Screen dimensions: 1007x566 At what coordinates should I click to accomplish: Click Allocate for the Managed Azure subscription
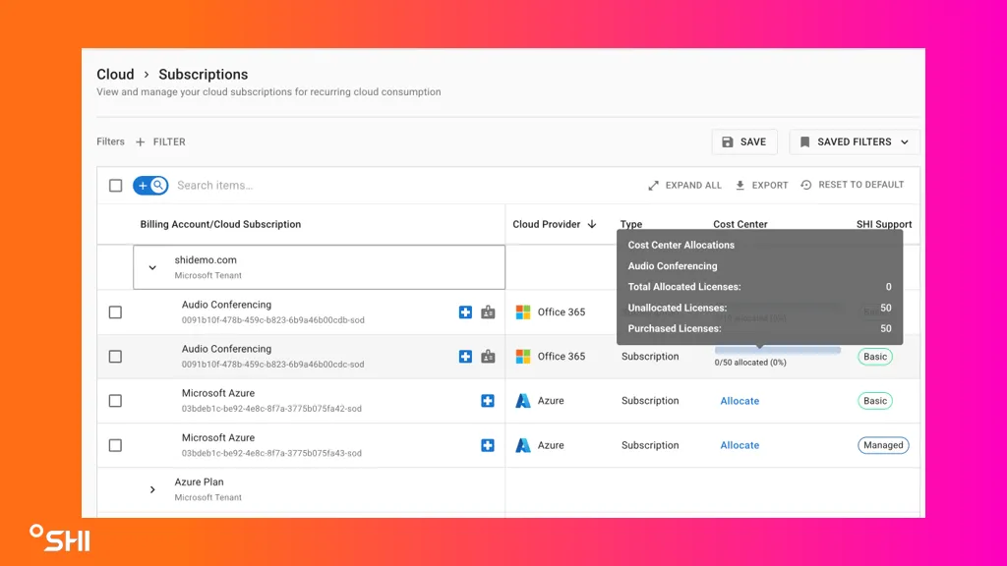pos(740,445)
